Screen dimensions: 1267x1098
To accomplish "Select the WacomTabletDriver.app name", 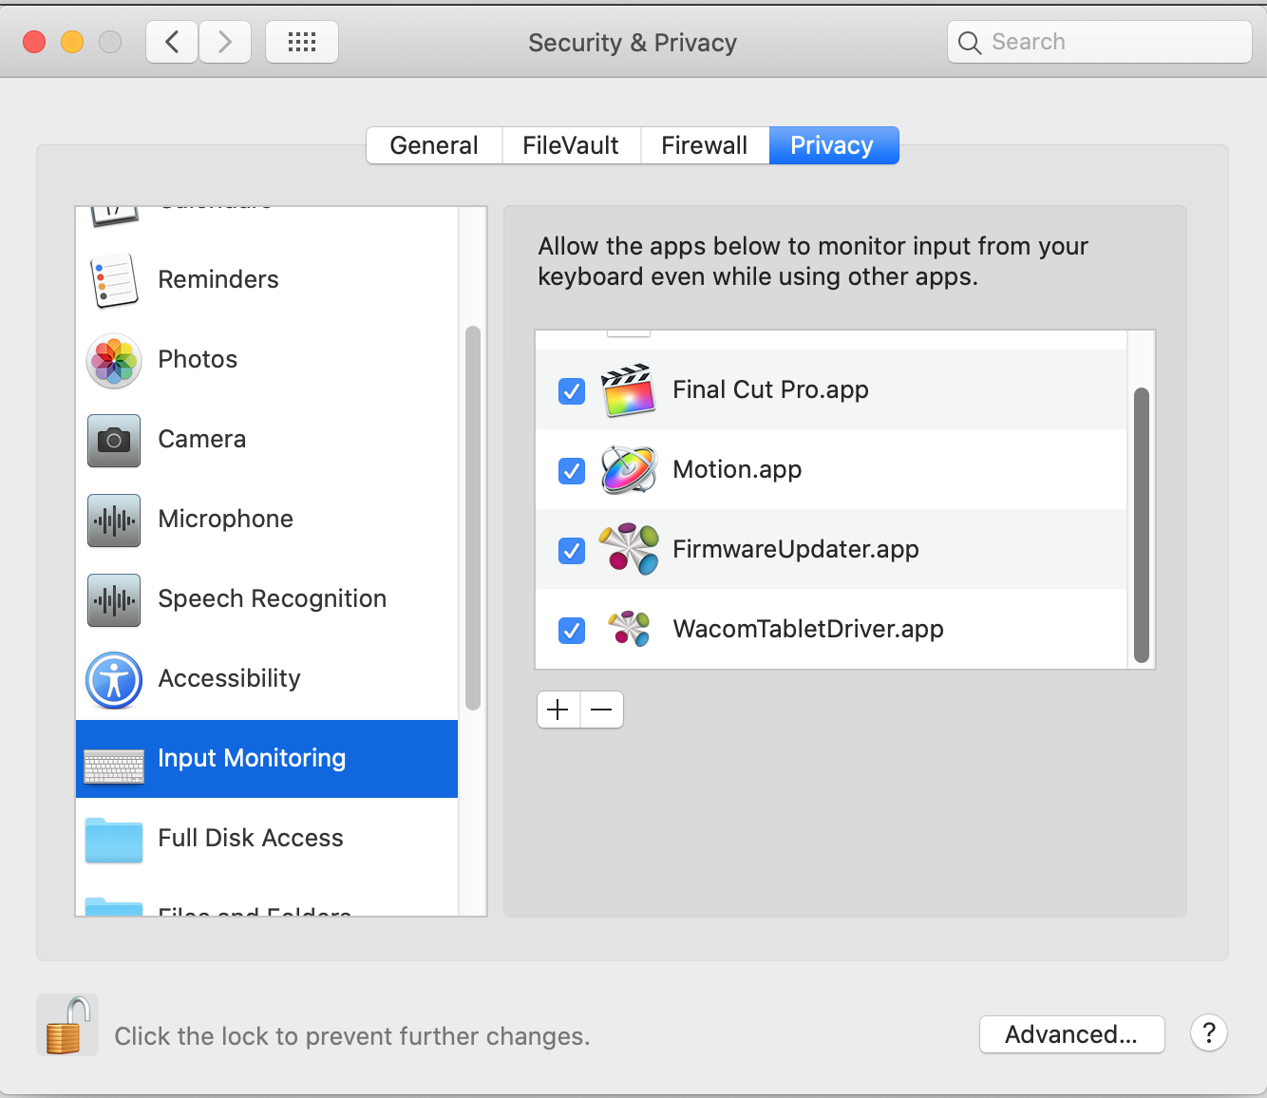I will coord(808,630).
